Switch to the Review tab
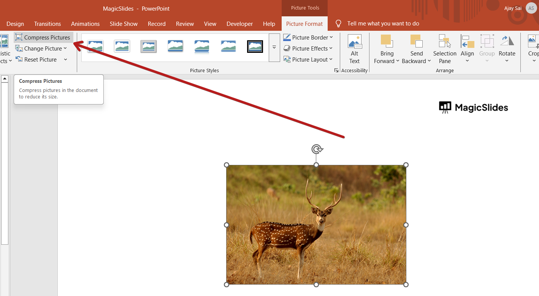The image size is (539, 296). 185,24
